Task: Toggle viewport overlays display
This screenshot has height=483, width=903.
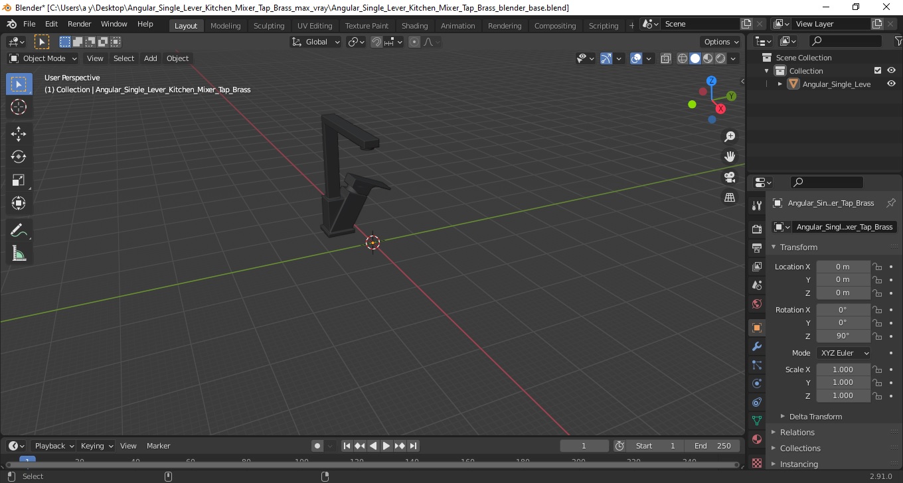Action: tap(636, 58)
